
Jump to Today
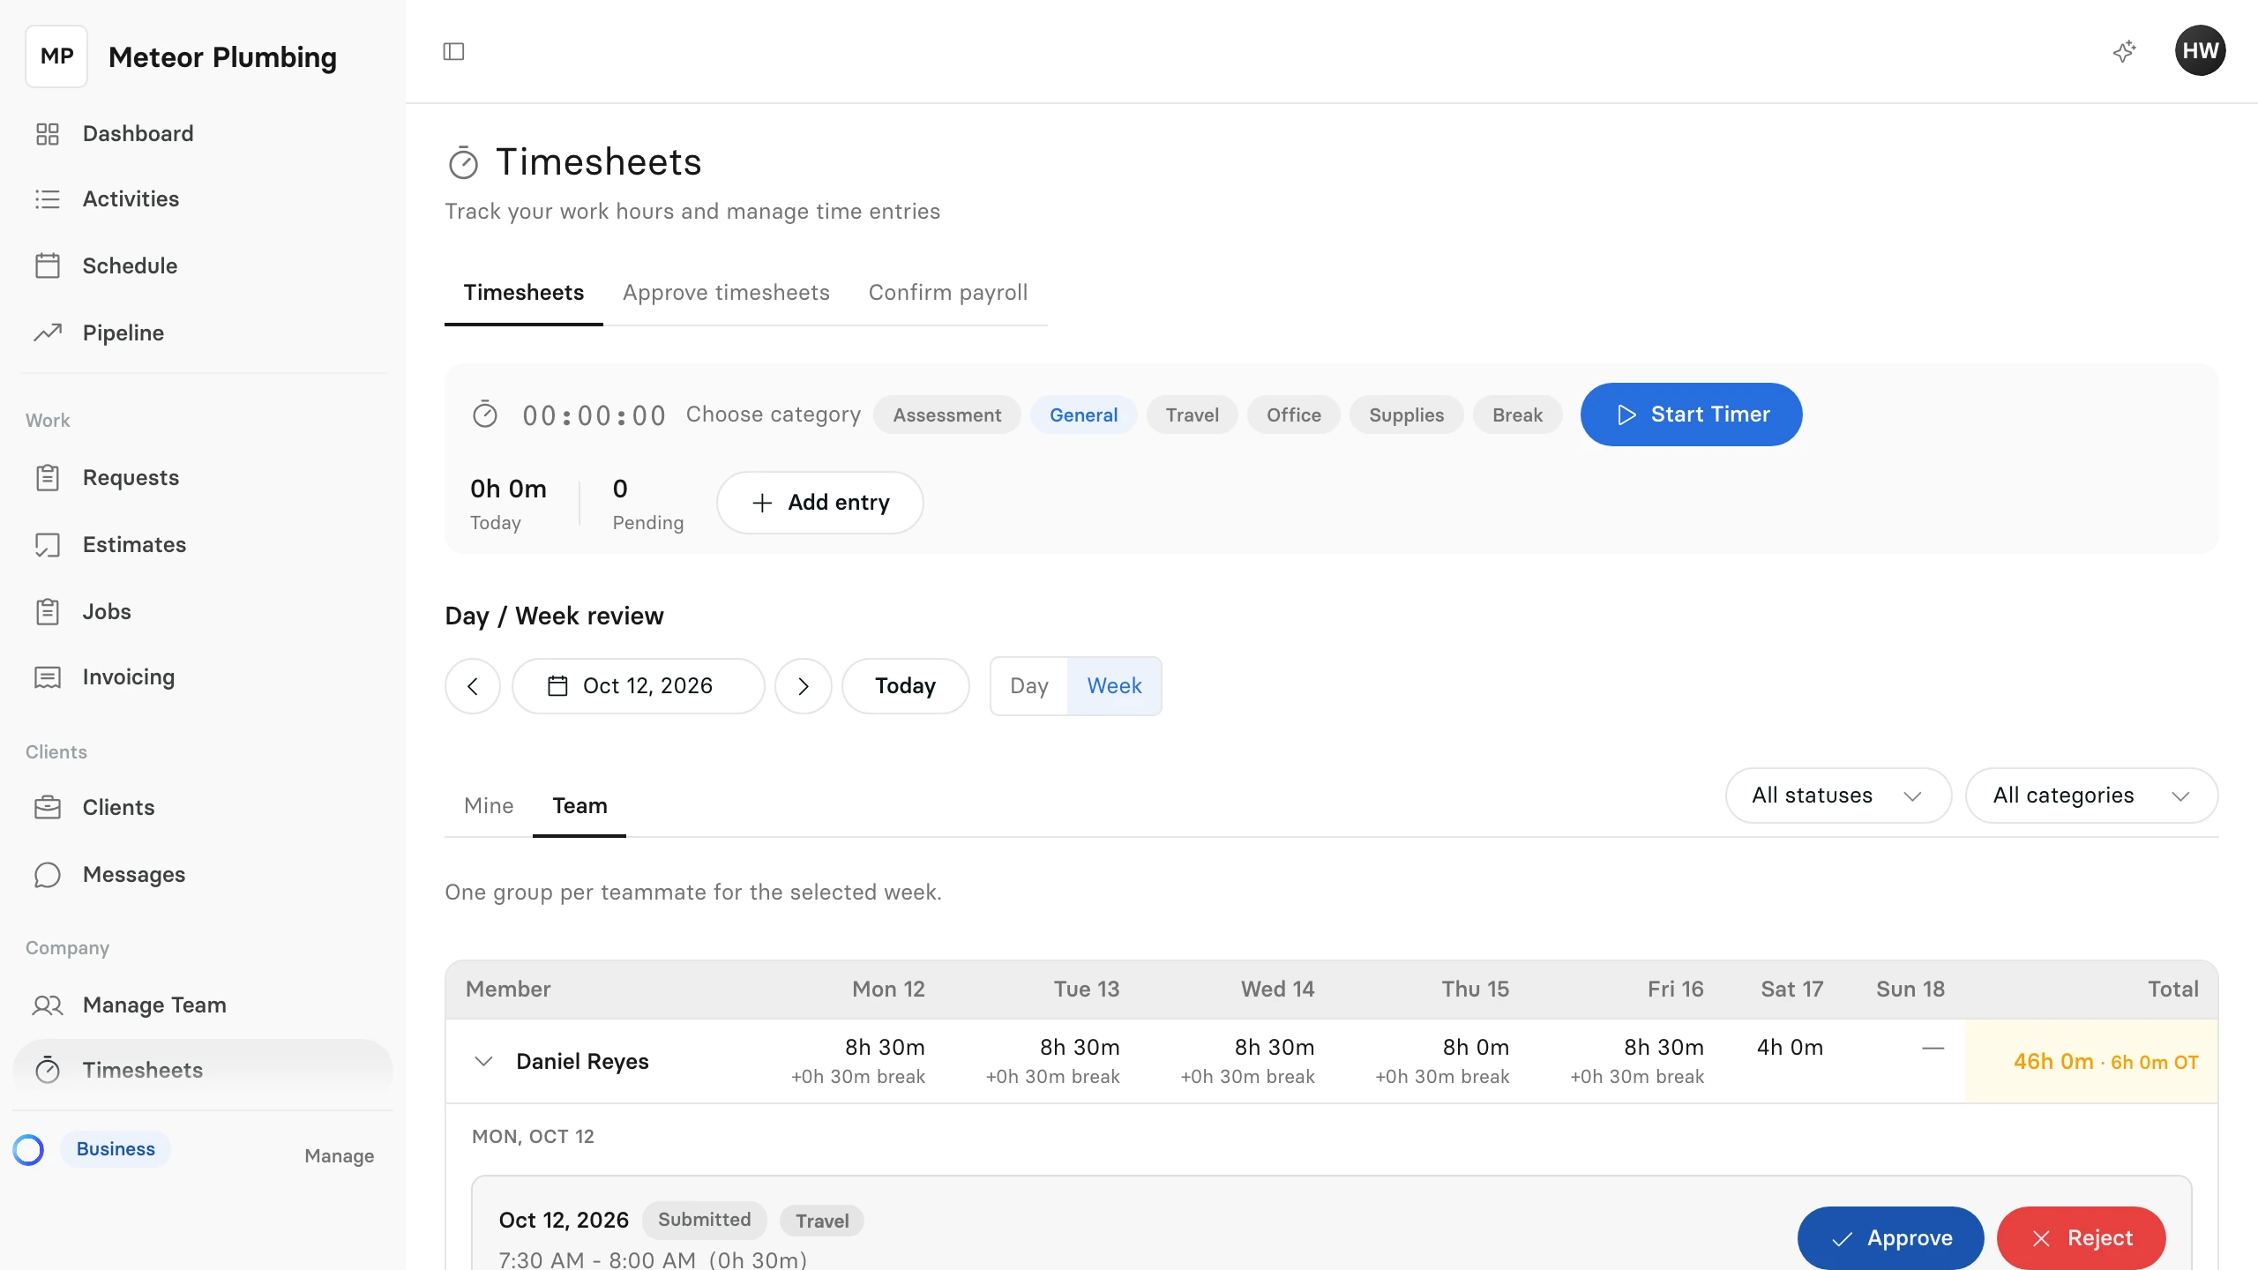click(905, 685)
